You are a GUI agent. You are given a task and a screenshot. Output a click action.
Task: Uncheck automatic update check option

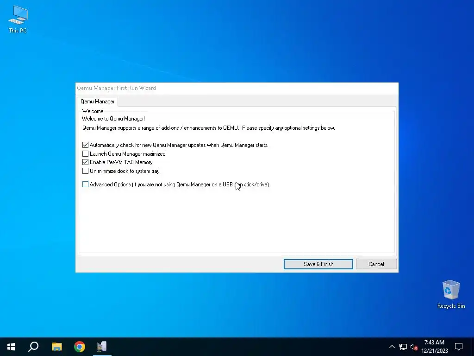[x=85, y=145]
